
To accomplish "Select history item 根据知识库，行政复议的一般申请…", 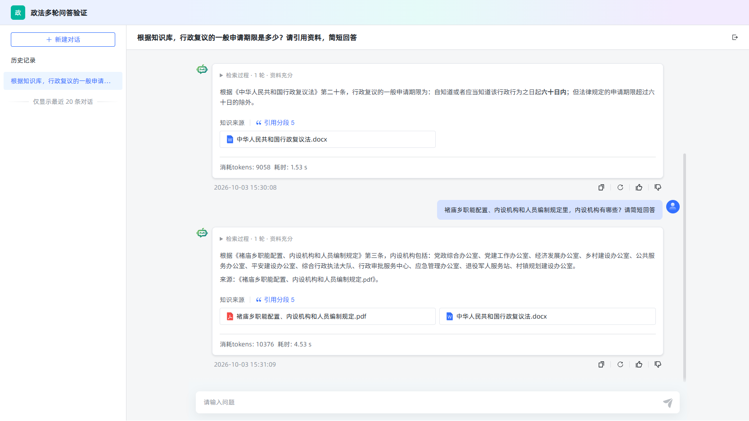I will click(63, 81).
